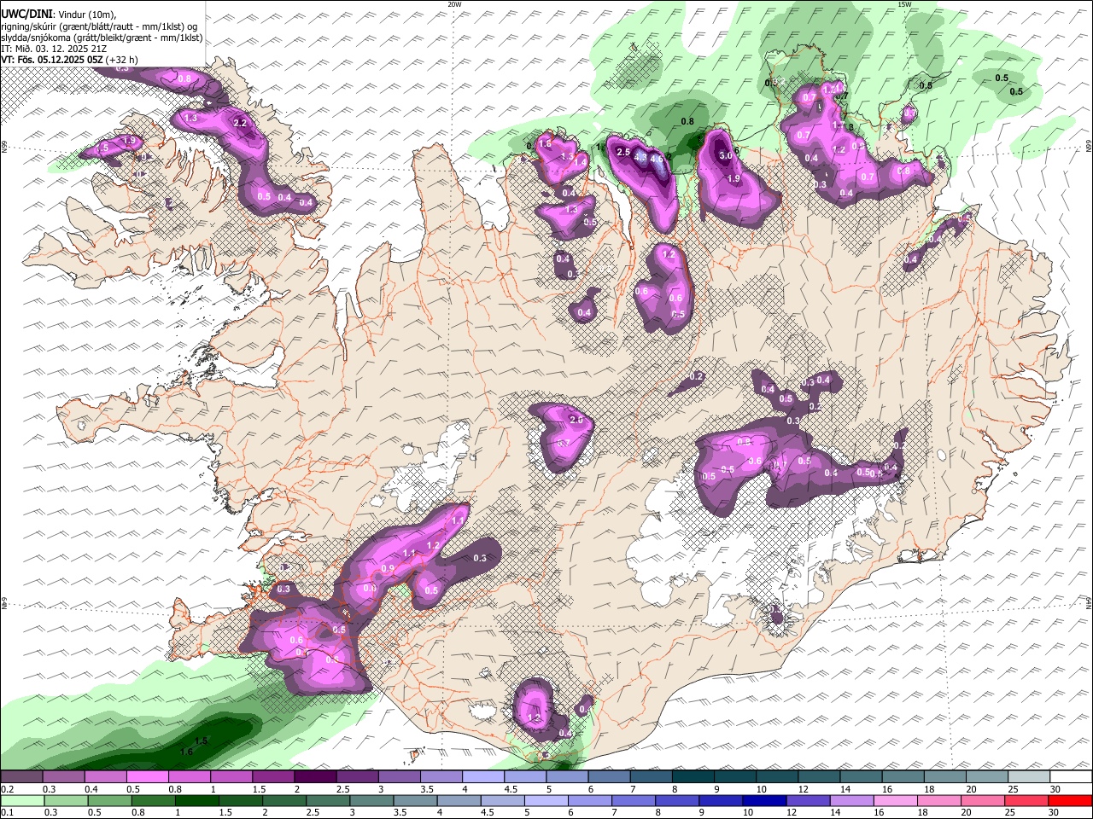Pick snow legend swatch between 0.3 and 0.4
1093x819 pixels.
(x=62, y=776)
